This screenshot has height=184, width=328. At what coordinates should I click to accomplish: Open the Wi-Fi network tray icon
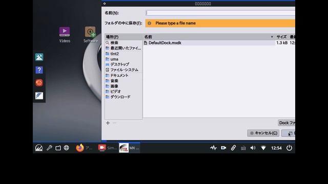[x=263, y=148]
